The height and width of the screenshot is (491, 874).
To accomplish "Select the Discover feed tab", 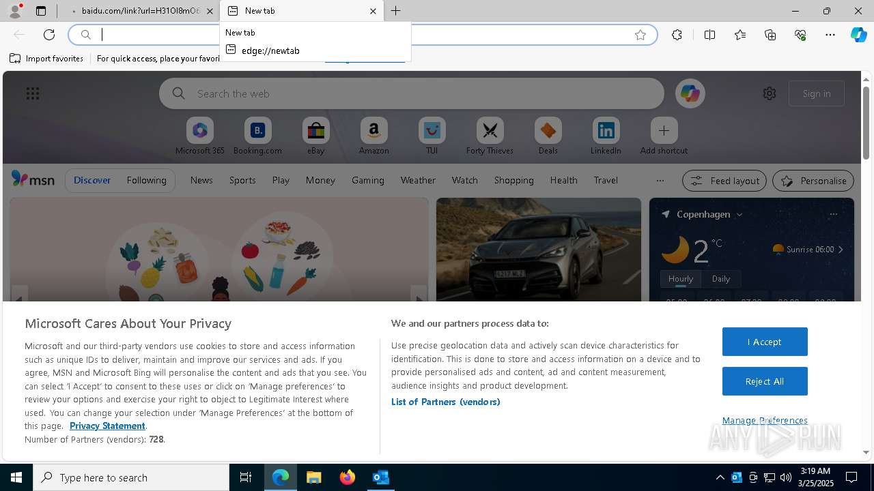I will pyautogui.click(x=92, y=180).
